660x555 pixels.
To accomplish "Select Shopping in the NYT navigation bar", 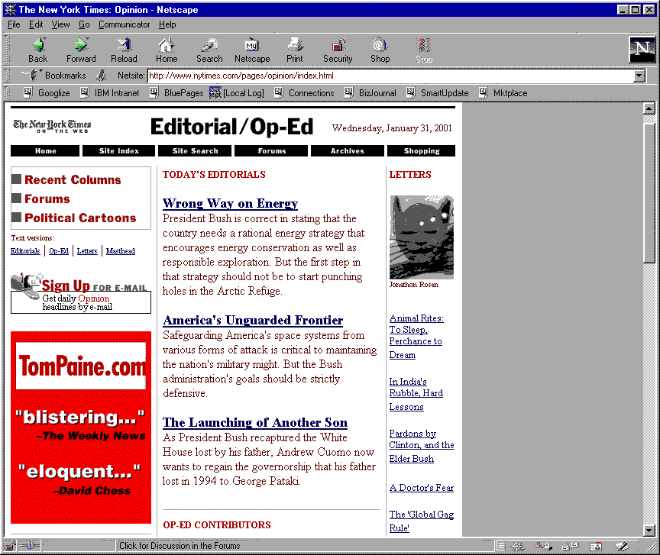I will (x=421, y=150).
